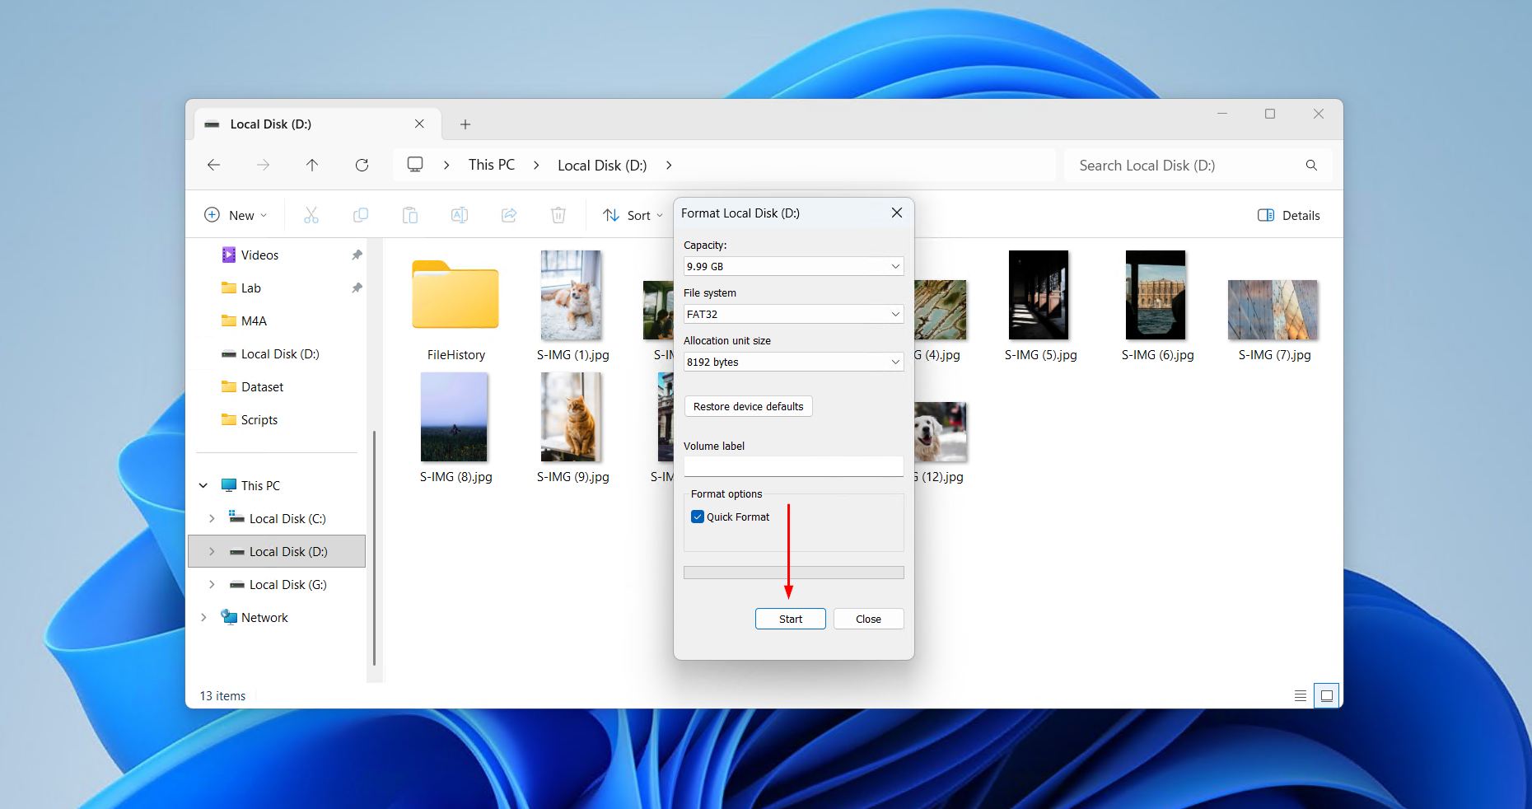Toggle the Quick Format checkbox
This screenshot has height=809, width=1532.
pyautogui.click(x=698, y=517)
